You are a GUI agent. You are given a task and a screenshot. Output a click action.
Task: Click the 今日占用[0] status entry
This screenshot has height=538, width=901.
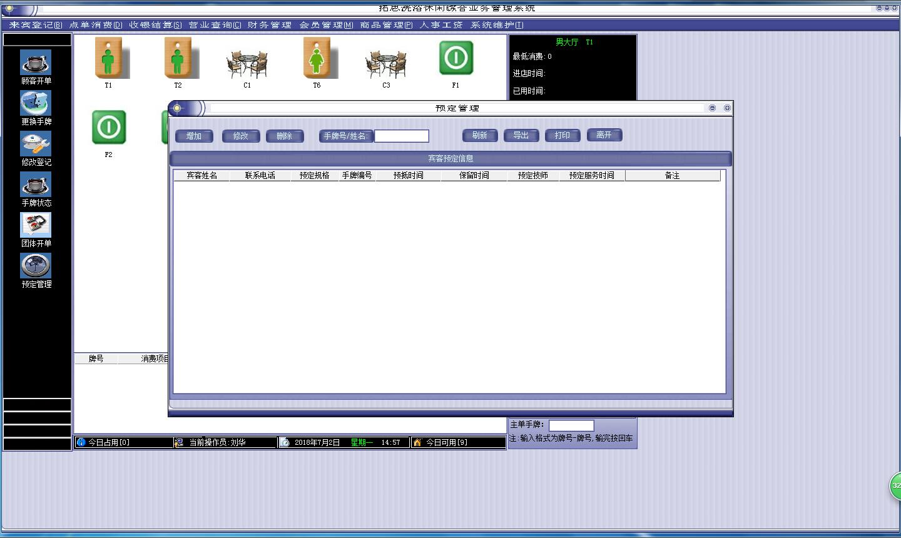[109, 442]
